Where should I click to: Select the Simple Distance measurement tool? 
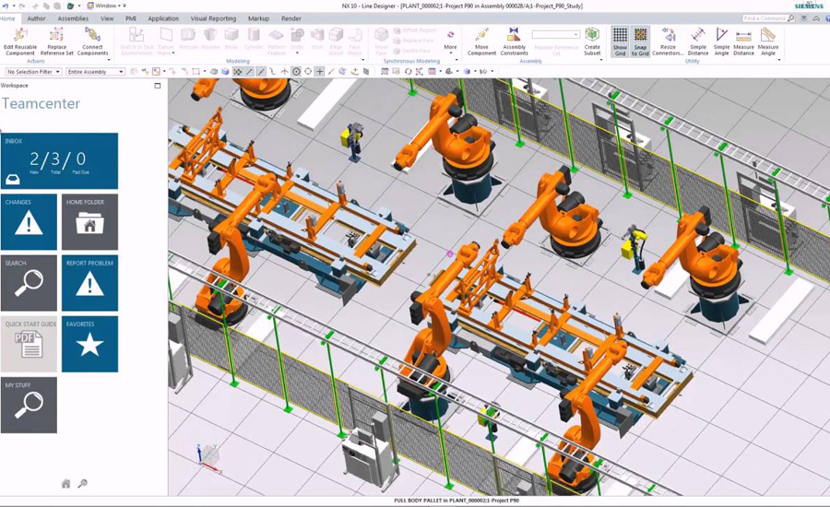pyautogui.click(x=698, y=40)
